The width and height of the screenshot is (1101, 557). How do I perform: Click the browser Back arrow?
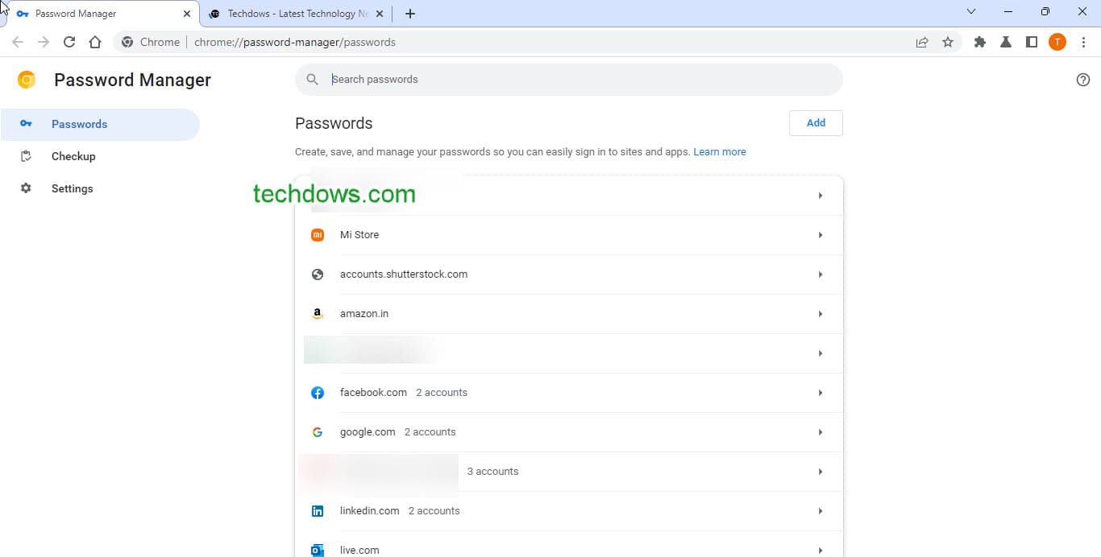click(x=18, y=42)
